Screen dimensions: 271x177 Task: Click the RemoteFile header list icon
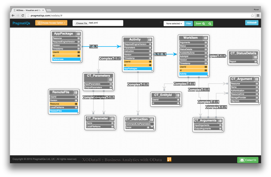(x=76, y=92)
